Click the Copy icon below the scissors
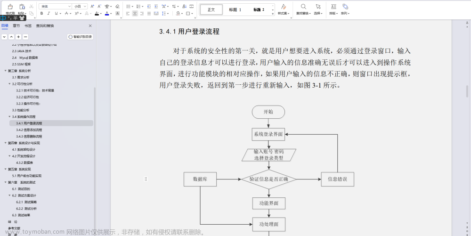Viewport: 471px width, 236px height. (x=31, y=13)
